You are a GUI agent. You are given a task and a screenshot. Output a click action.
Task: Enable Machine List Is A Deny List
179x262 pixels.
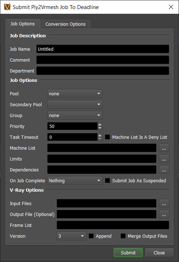pos(107,137)
